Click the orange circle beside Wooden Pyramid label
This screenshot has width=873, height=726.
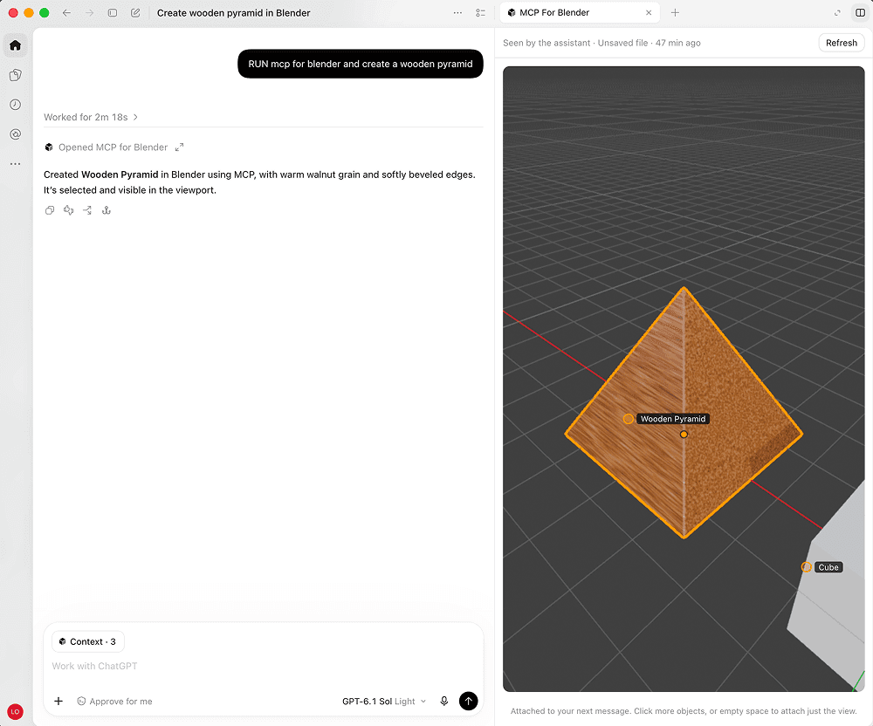click(628, 419)
